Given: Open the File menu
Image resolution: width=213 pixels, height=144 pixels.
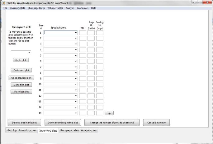Looking at the screenshot, I should (5, 8).
